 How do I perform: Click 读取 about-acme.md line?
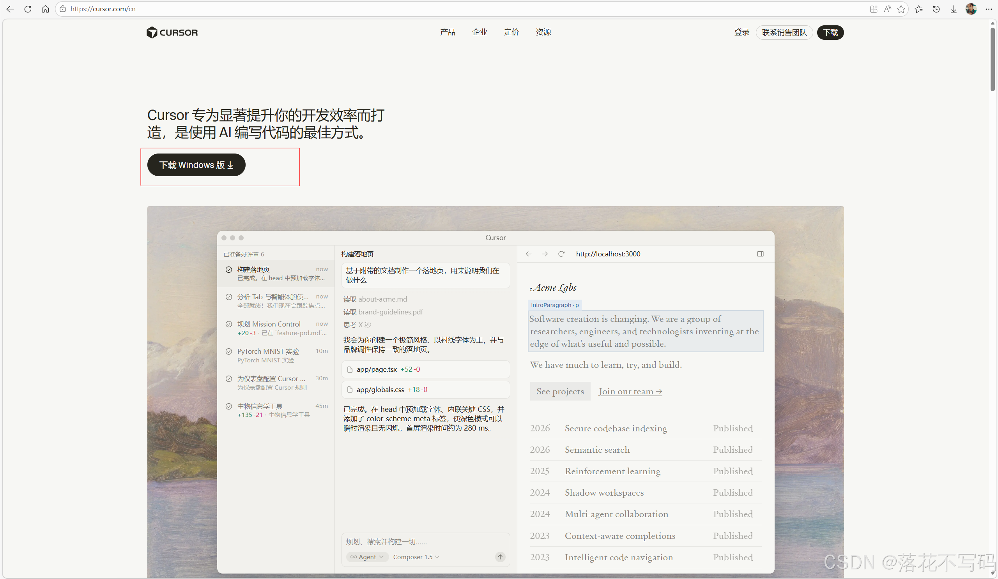pos(375,299)
